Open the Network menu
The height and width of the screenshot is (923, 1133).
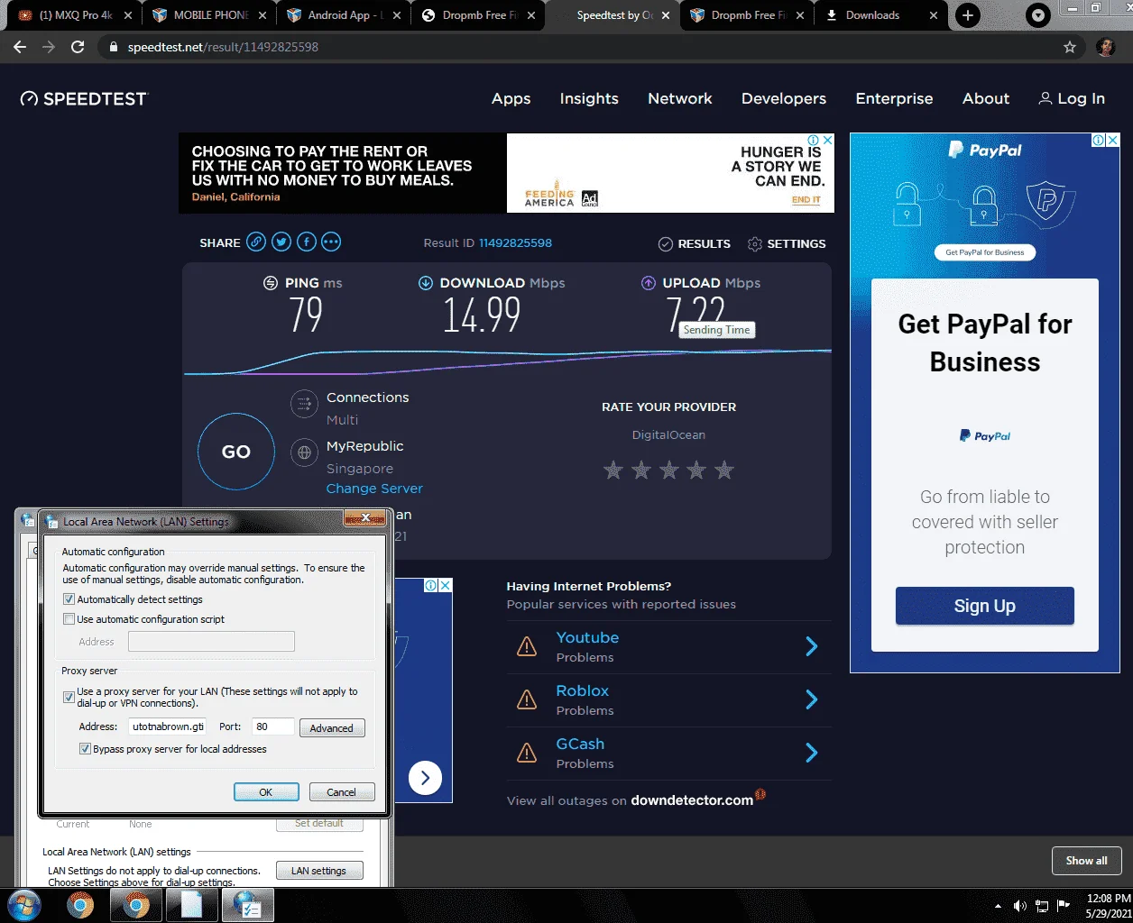[680, 99]
